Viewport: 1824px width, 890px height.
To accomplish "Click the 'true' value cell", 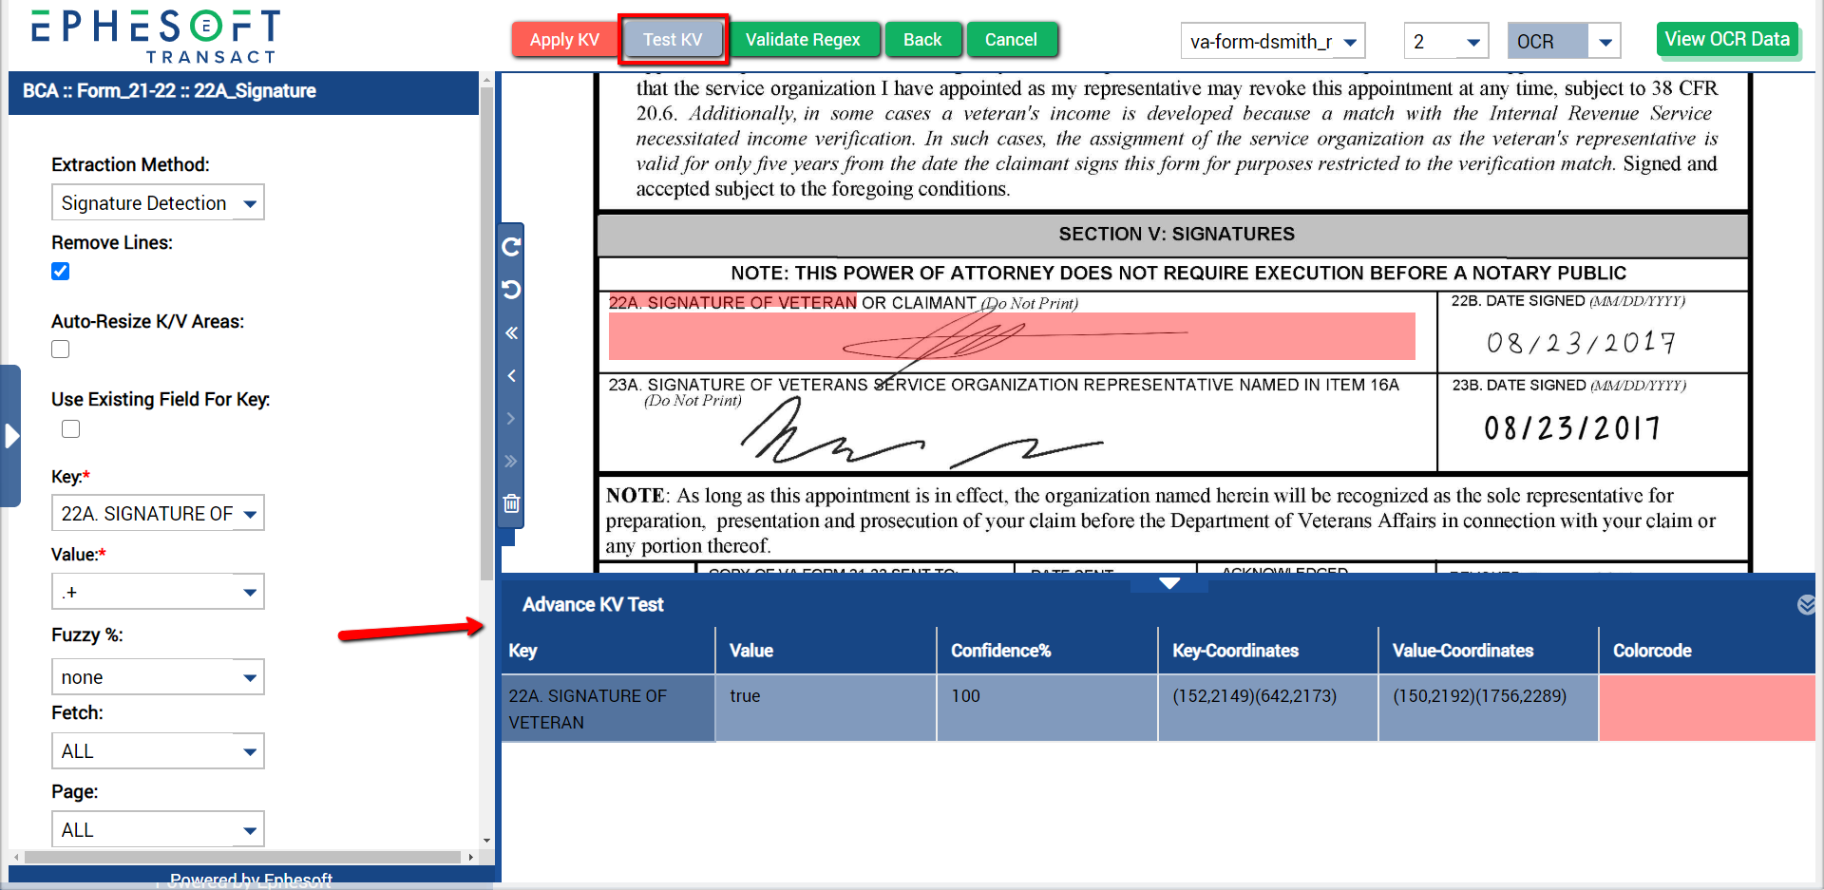I will tap(826, 709).
